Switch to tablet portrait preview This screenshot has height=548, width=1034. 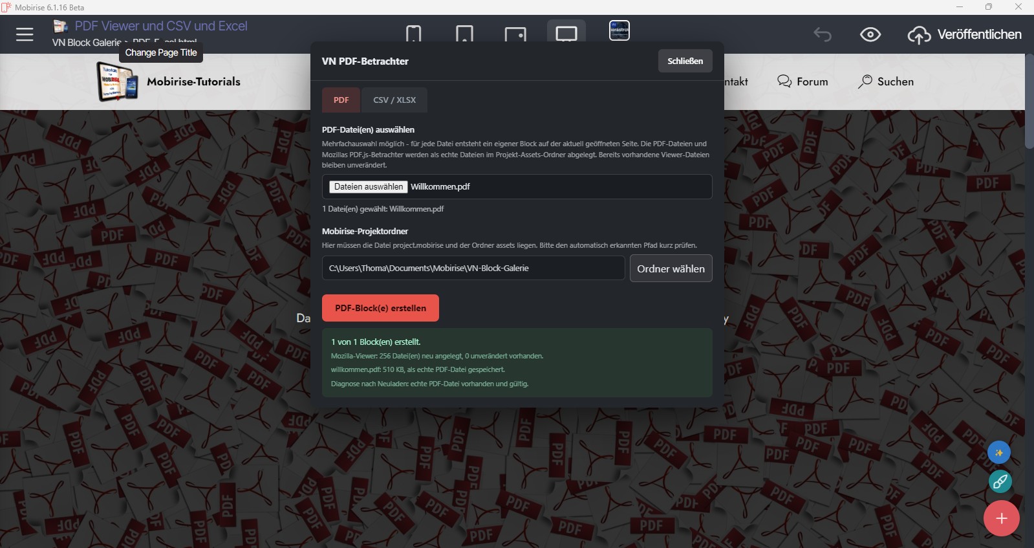(464, 34)
